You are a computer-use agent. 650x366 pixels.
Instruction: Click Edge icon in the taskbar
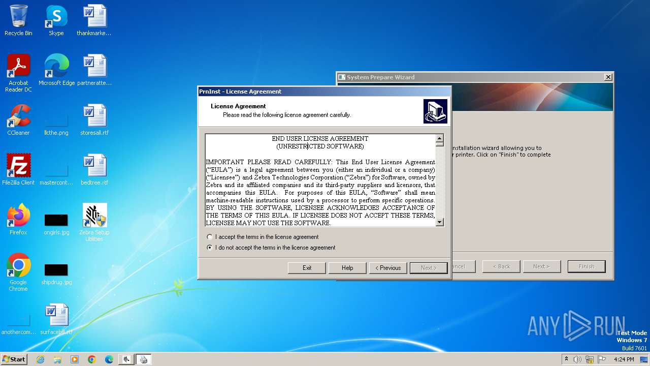pos(109,359)
